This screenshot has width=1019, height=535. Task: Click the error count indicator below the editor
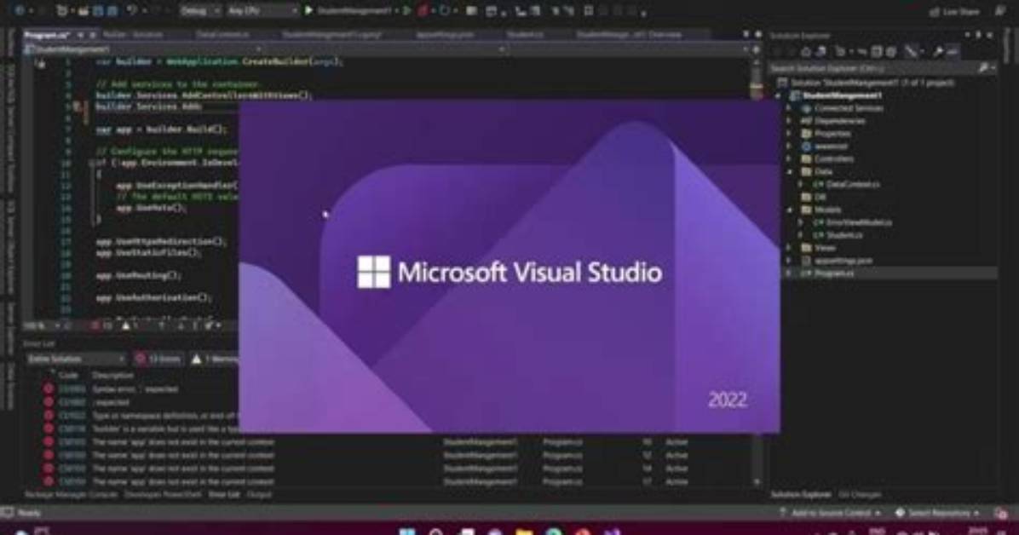(x=101, y=325)
